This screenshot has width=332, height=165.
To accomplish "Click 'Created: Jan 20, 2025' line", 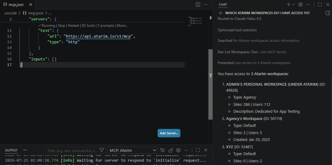I will tap(252, 140).
